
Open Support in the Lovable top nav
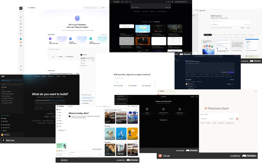tap(122, 2)
